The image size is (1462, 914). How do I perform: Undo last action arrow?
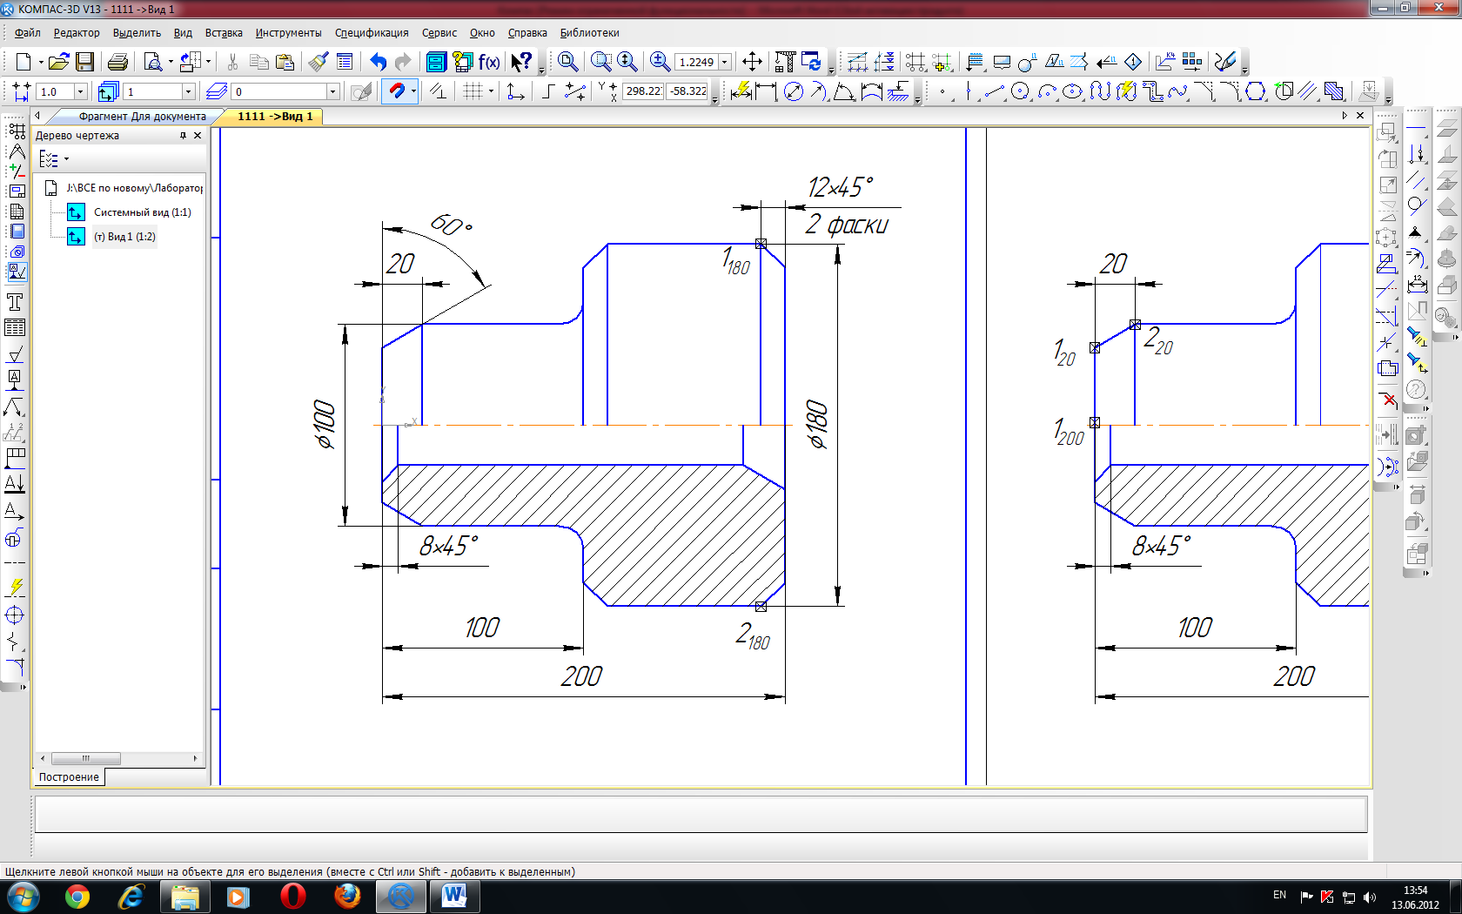pos(378,62)
